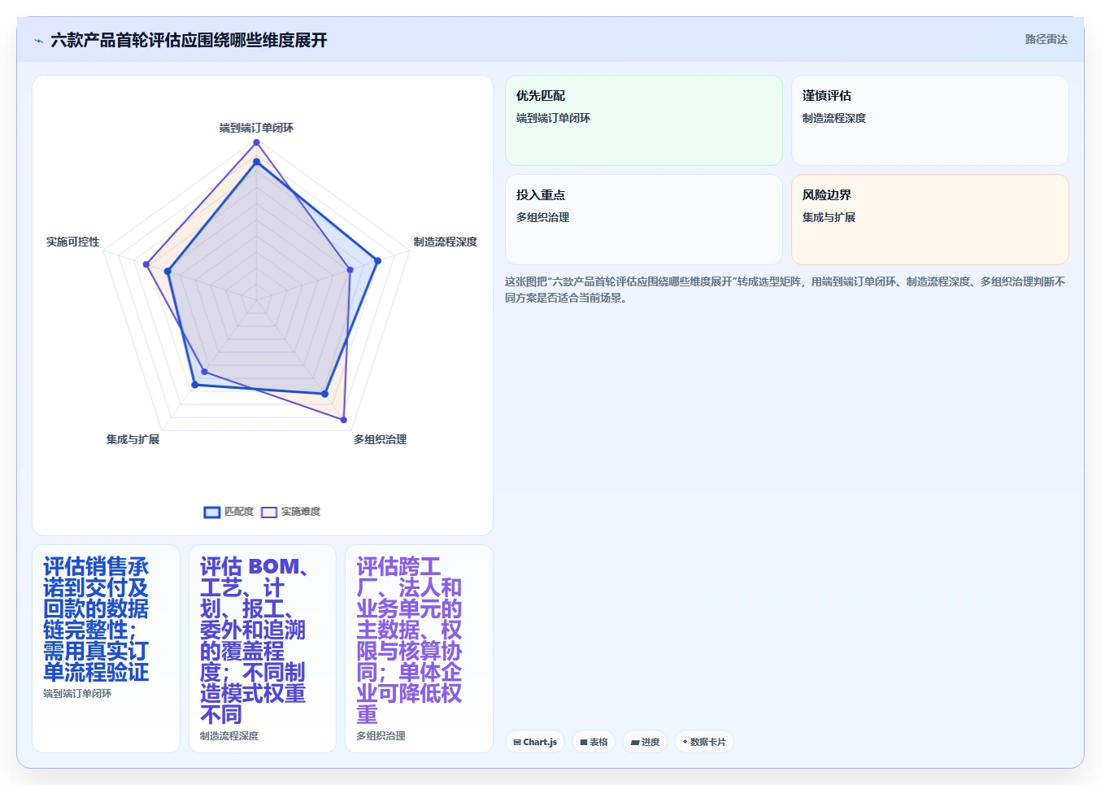This screenshot has width=1101, height=785.
Task: Select the 评估 BOM、工艺 data card
Action: click(263, 648)
